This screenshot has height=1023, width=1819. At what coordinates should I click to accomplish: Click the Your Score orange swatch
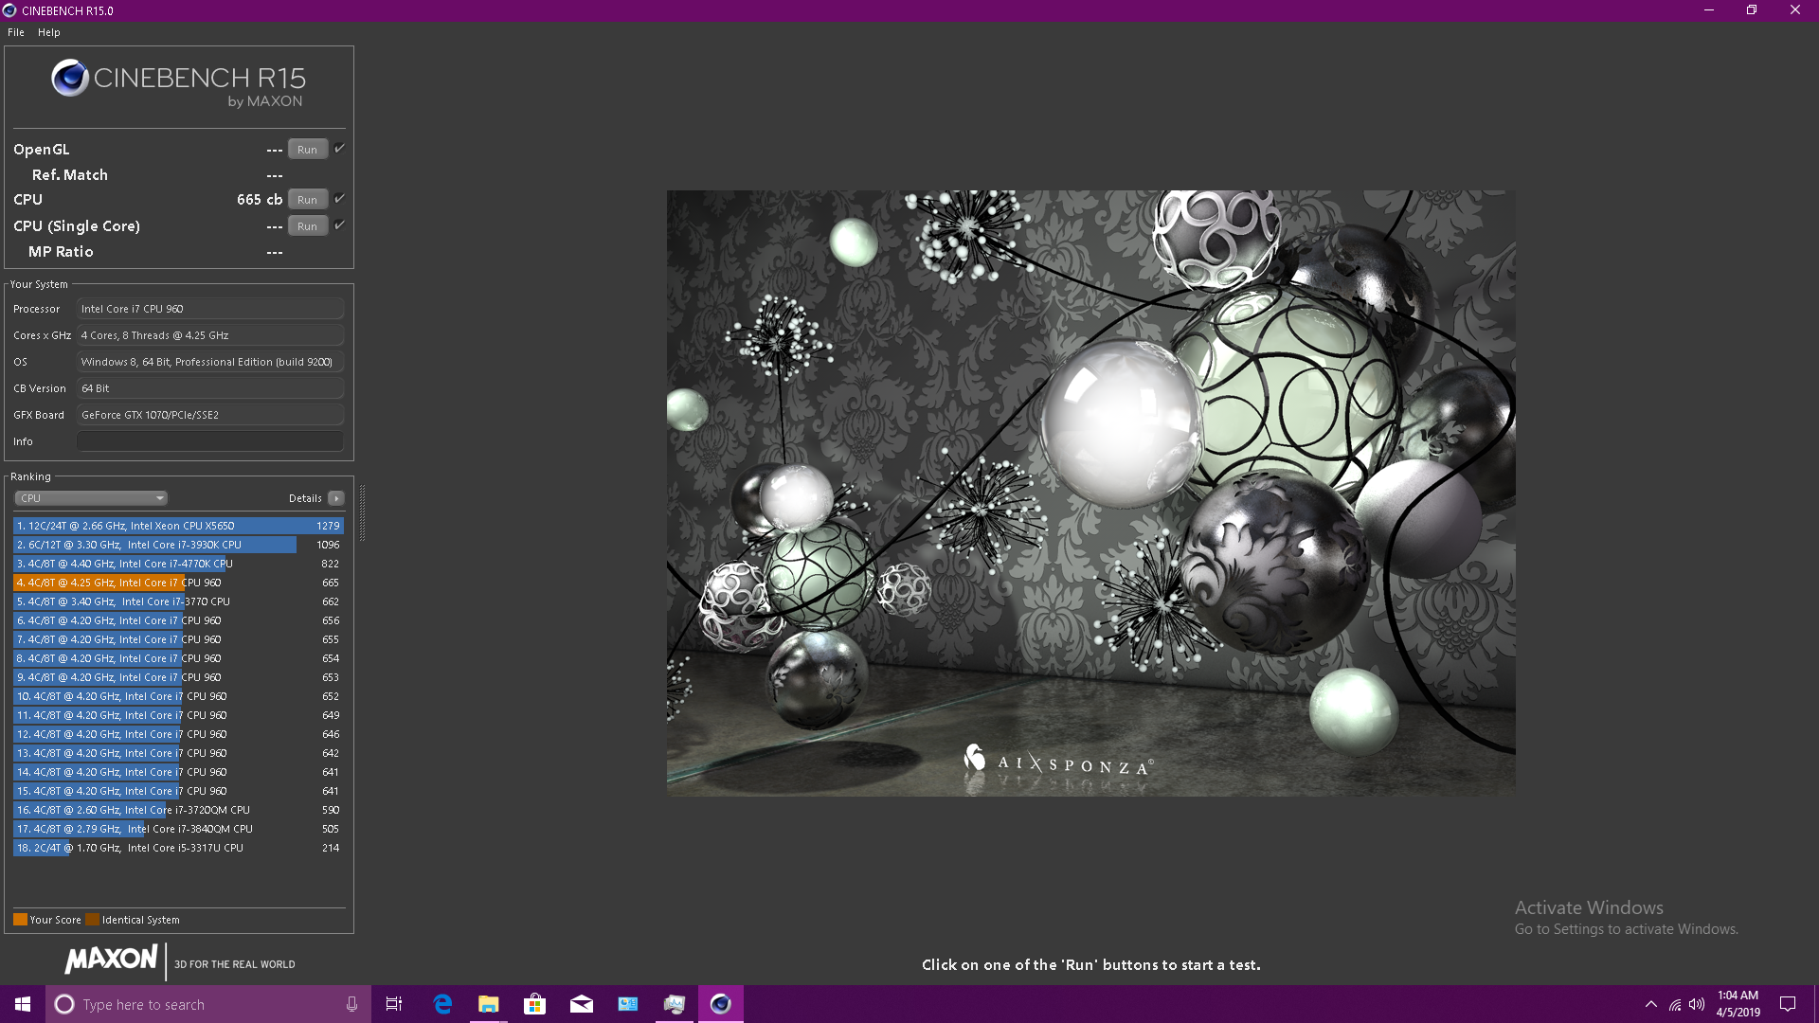tap(20, 920)
